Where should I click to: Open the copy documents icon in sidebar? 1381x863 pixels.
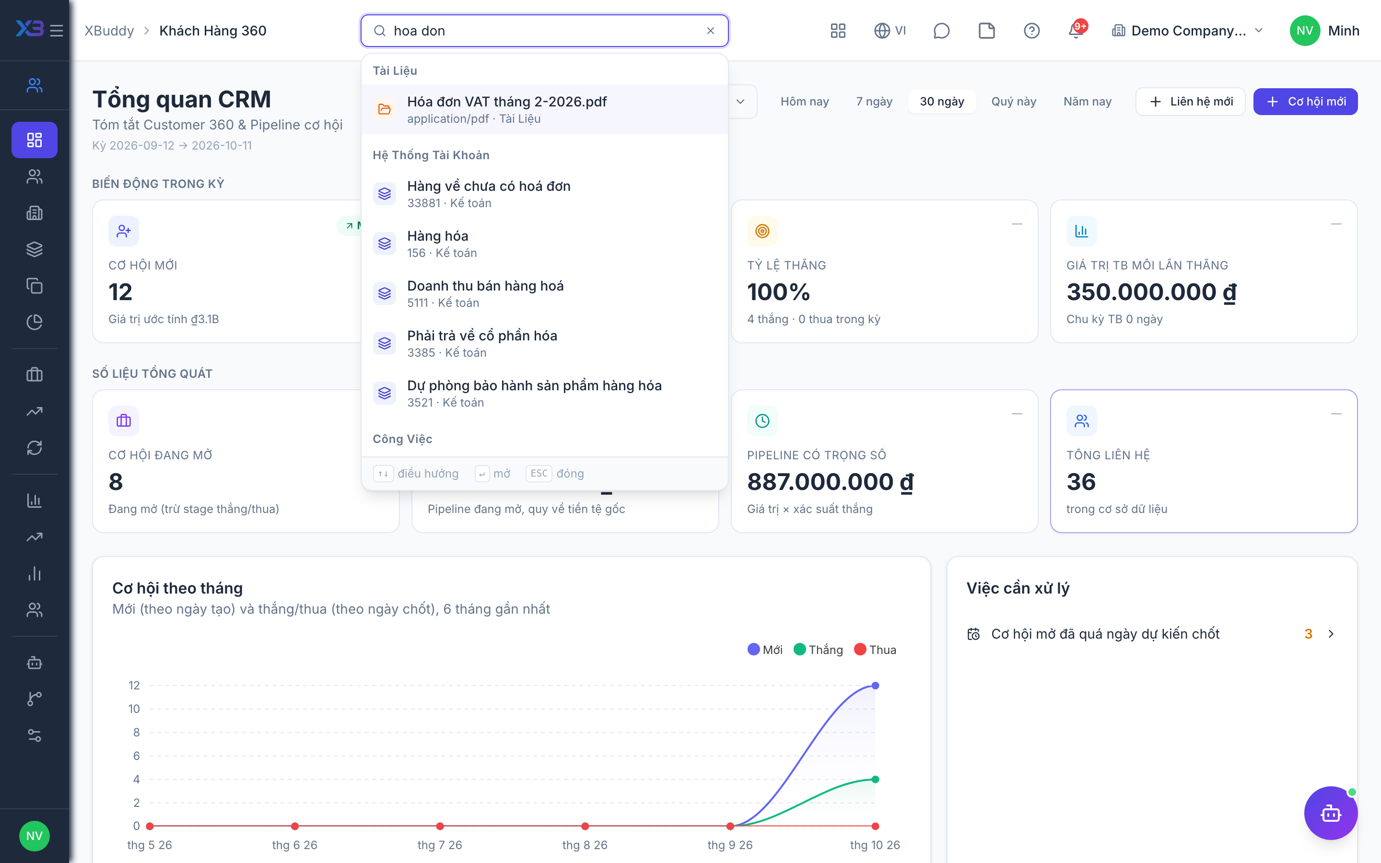(x=34, y=286)
